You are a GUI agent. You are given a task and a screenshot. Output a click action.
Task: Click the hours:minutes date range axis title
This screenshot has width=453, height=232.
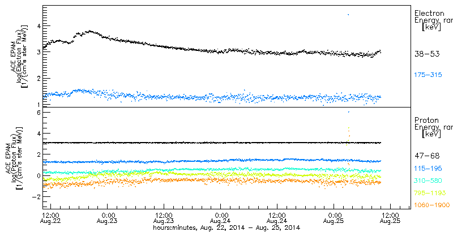pyautogui.click(x=226, y=227)
